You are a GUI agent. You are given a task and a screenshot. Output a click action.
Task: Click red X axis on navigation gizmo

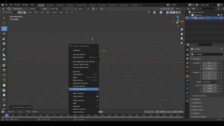coord(182,22)
